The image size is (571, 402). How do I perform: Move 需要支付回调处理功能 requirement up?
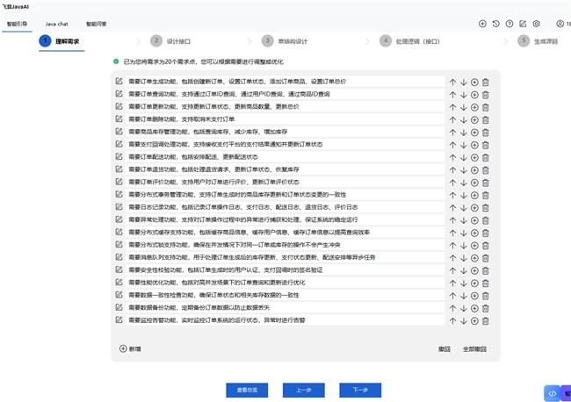[452, 145]
